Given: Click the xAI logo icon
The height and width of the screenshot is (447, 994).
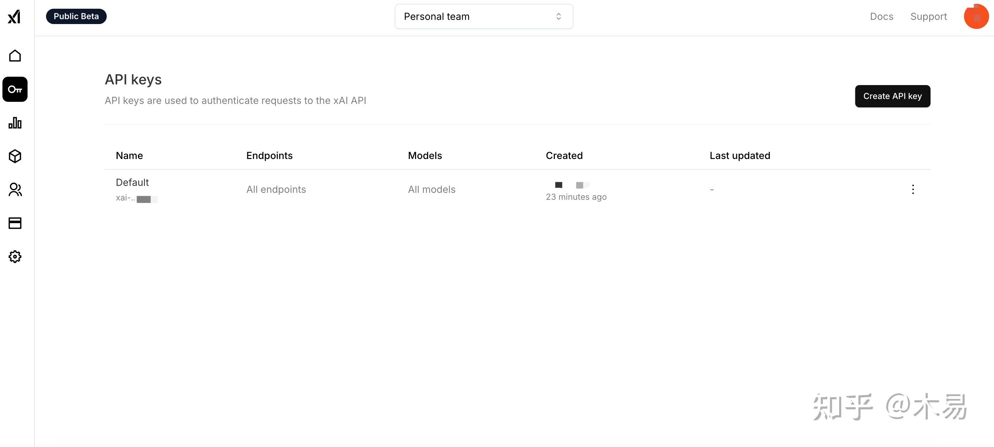Looking at the screenshot, I should coord(14,17).
